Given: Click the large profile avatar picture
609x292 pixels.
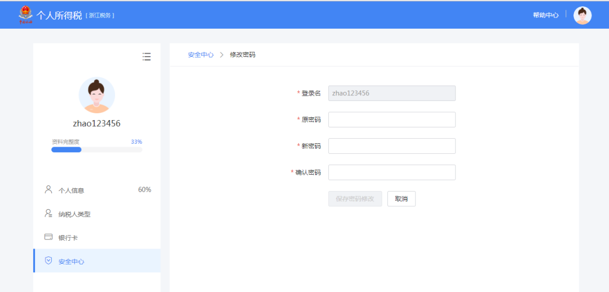Looking at the screenshot, I should [96, 95].
